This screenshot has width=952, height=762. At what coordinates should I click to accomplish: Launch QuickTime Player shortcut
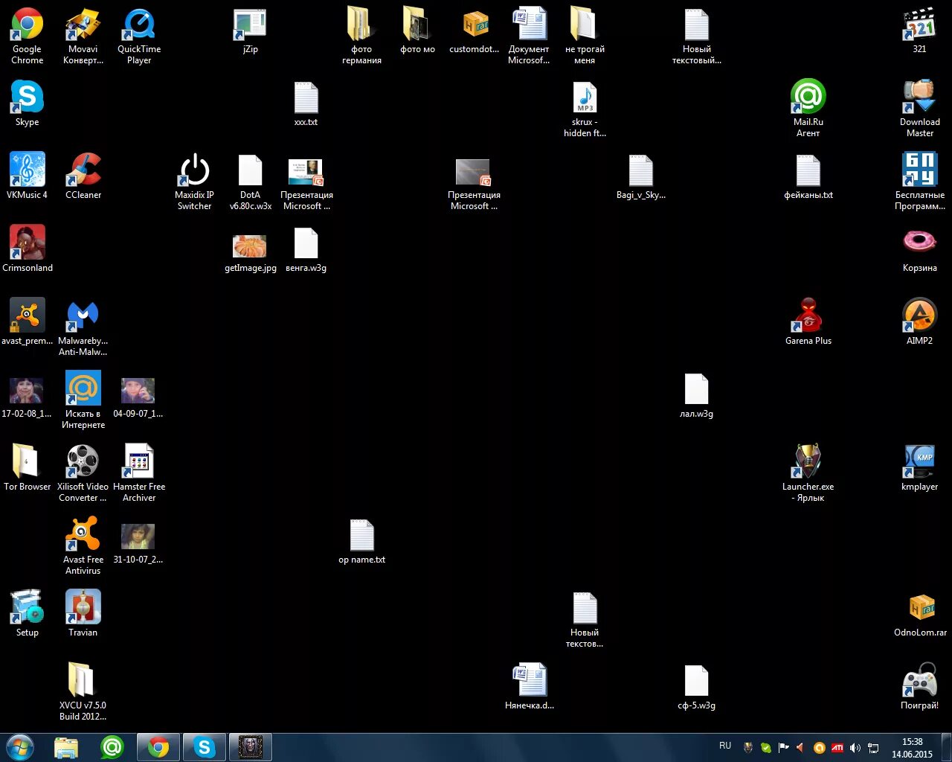pos(139,36)
